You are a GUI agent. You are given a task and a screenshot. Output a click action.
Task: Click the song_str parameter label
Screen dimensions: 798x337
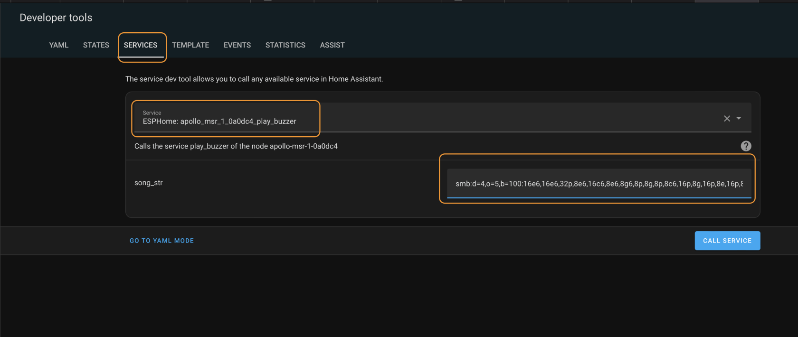[x=149, y=183]
